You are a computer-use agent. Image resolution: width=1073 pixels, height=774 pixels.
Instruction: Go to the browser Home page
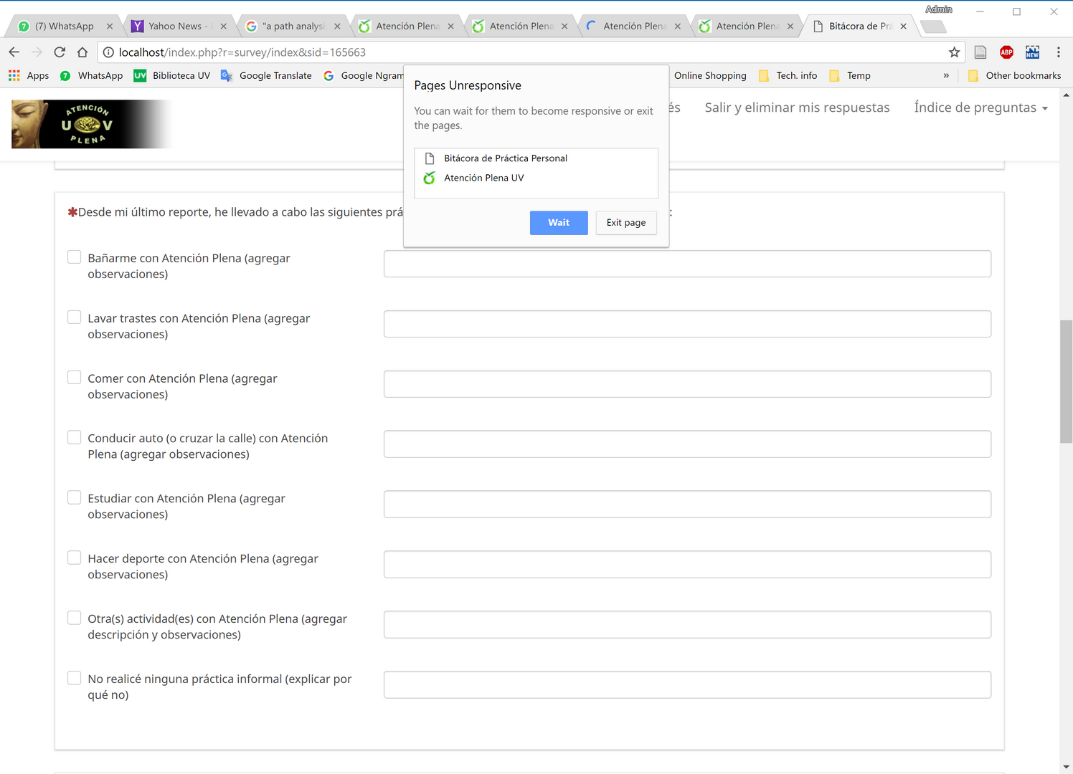(82, 52)
